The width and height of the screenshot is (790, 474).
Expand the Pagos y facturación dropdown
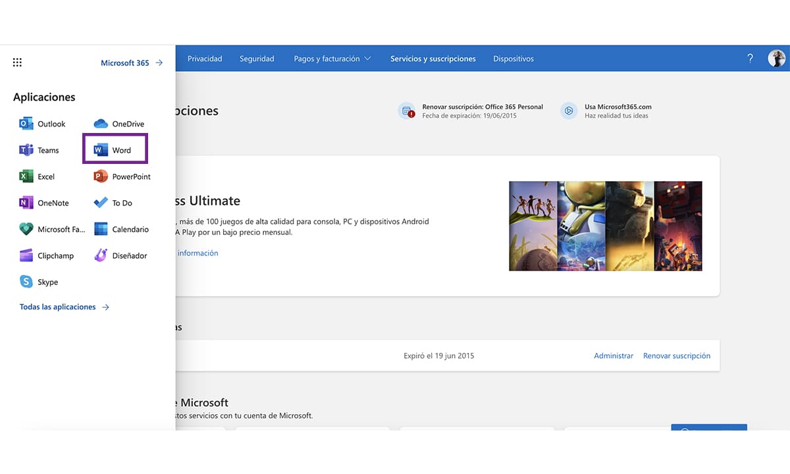pos(332,59)
